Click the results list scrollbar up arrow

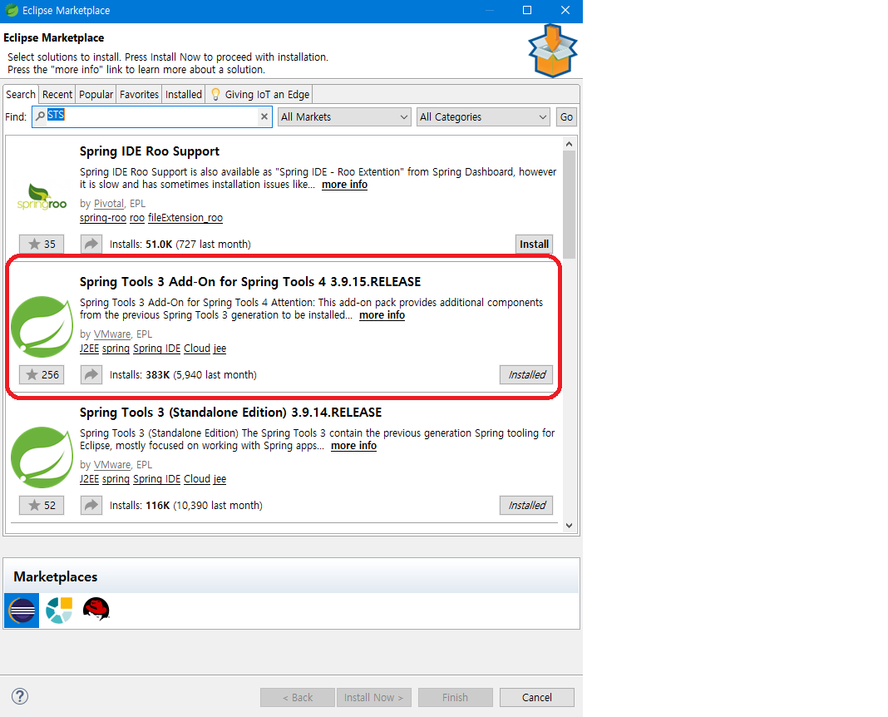(x=570, y=144)
